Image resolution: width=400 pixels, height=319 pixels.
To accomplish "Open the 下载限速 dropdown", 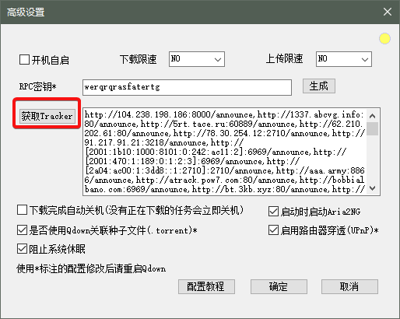I will tap(197, 59).
